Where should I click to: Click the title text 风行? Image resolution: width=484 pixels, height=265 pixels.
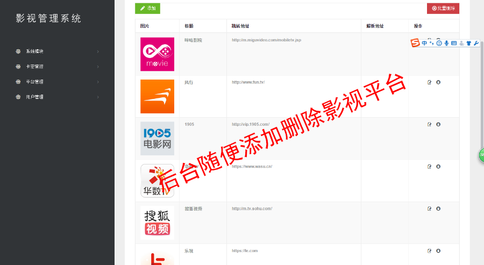tap(189, 82)
